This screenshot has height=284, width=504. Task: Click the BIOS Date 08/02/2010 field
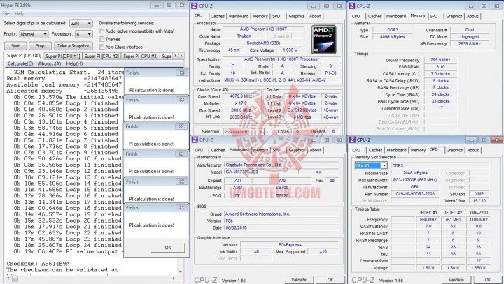(x=281, y=228)
